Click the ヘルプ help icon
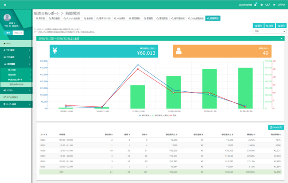 coord(262,4)
